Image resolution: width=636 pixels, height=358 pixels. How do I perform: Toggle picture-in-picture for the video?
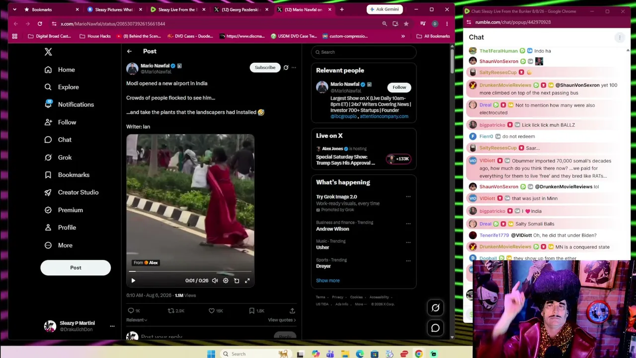[x=237, y=280]
